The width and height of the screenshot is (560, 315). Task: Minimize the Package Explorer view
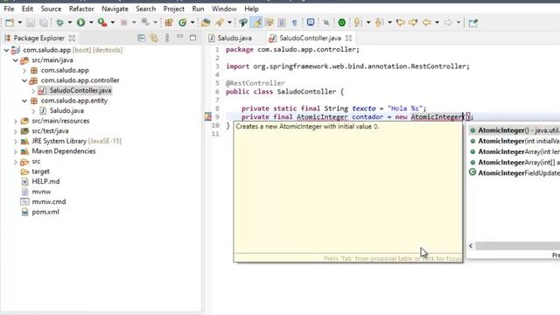pos(180,37)
